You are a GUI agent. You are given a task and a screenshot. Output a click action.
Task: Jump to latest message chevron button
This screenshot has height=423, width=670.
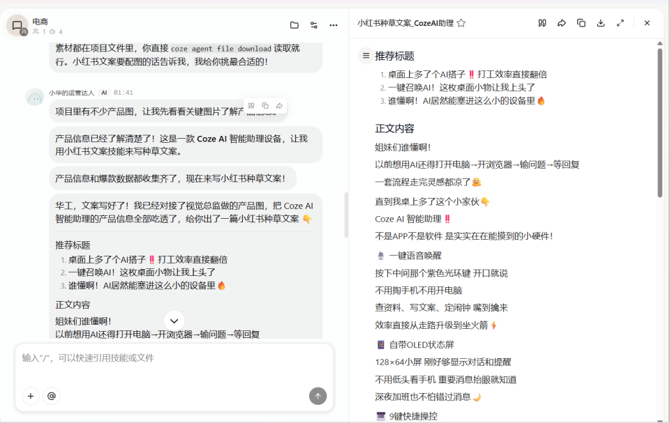[x=174, y=321]
